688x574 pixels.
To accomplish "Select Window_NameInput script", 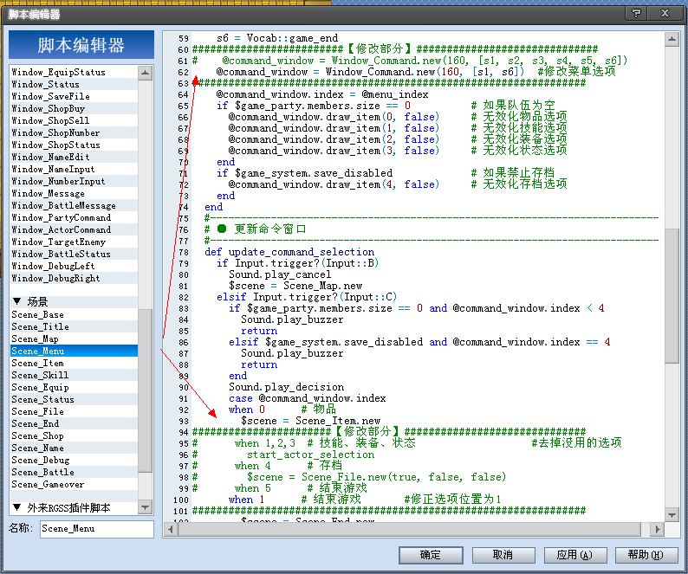I will coord(74,169).
